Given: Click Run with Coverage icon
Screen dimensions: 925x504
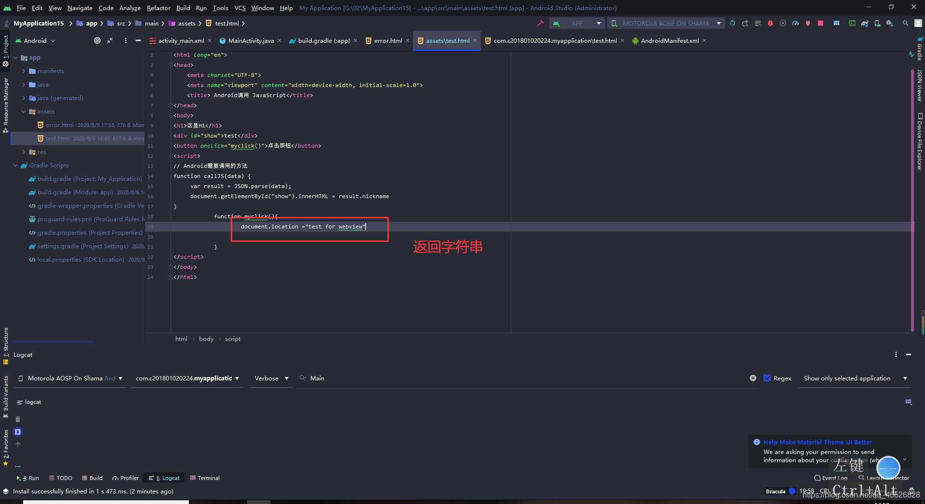Looking at the screenshot, I should click(783, 23).
